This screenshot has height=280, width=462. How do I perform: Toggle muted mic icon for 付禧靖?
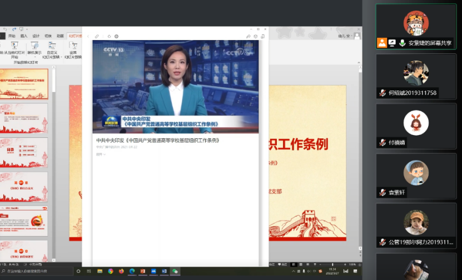click(x=382, y=142)
